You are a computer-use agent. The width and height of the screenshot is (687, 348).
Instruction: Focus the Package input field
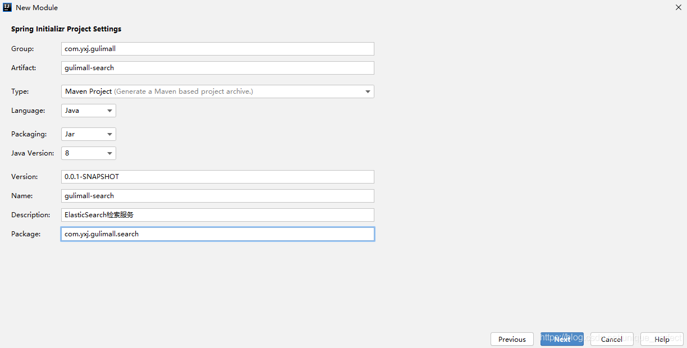[217, 234]
